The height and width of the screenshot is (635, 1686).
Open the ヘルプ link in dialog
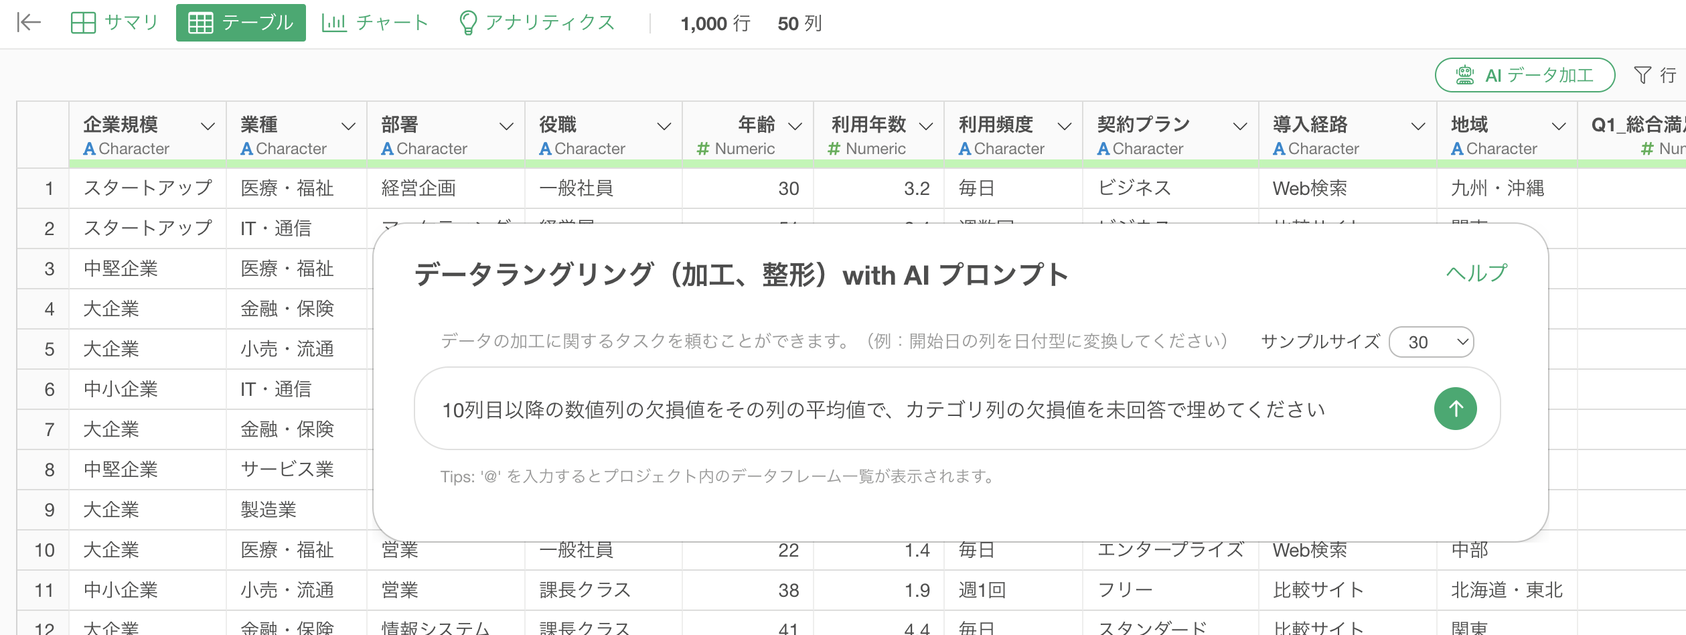[x=1476, y=273]
